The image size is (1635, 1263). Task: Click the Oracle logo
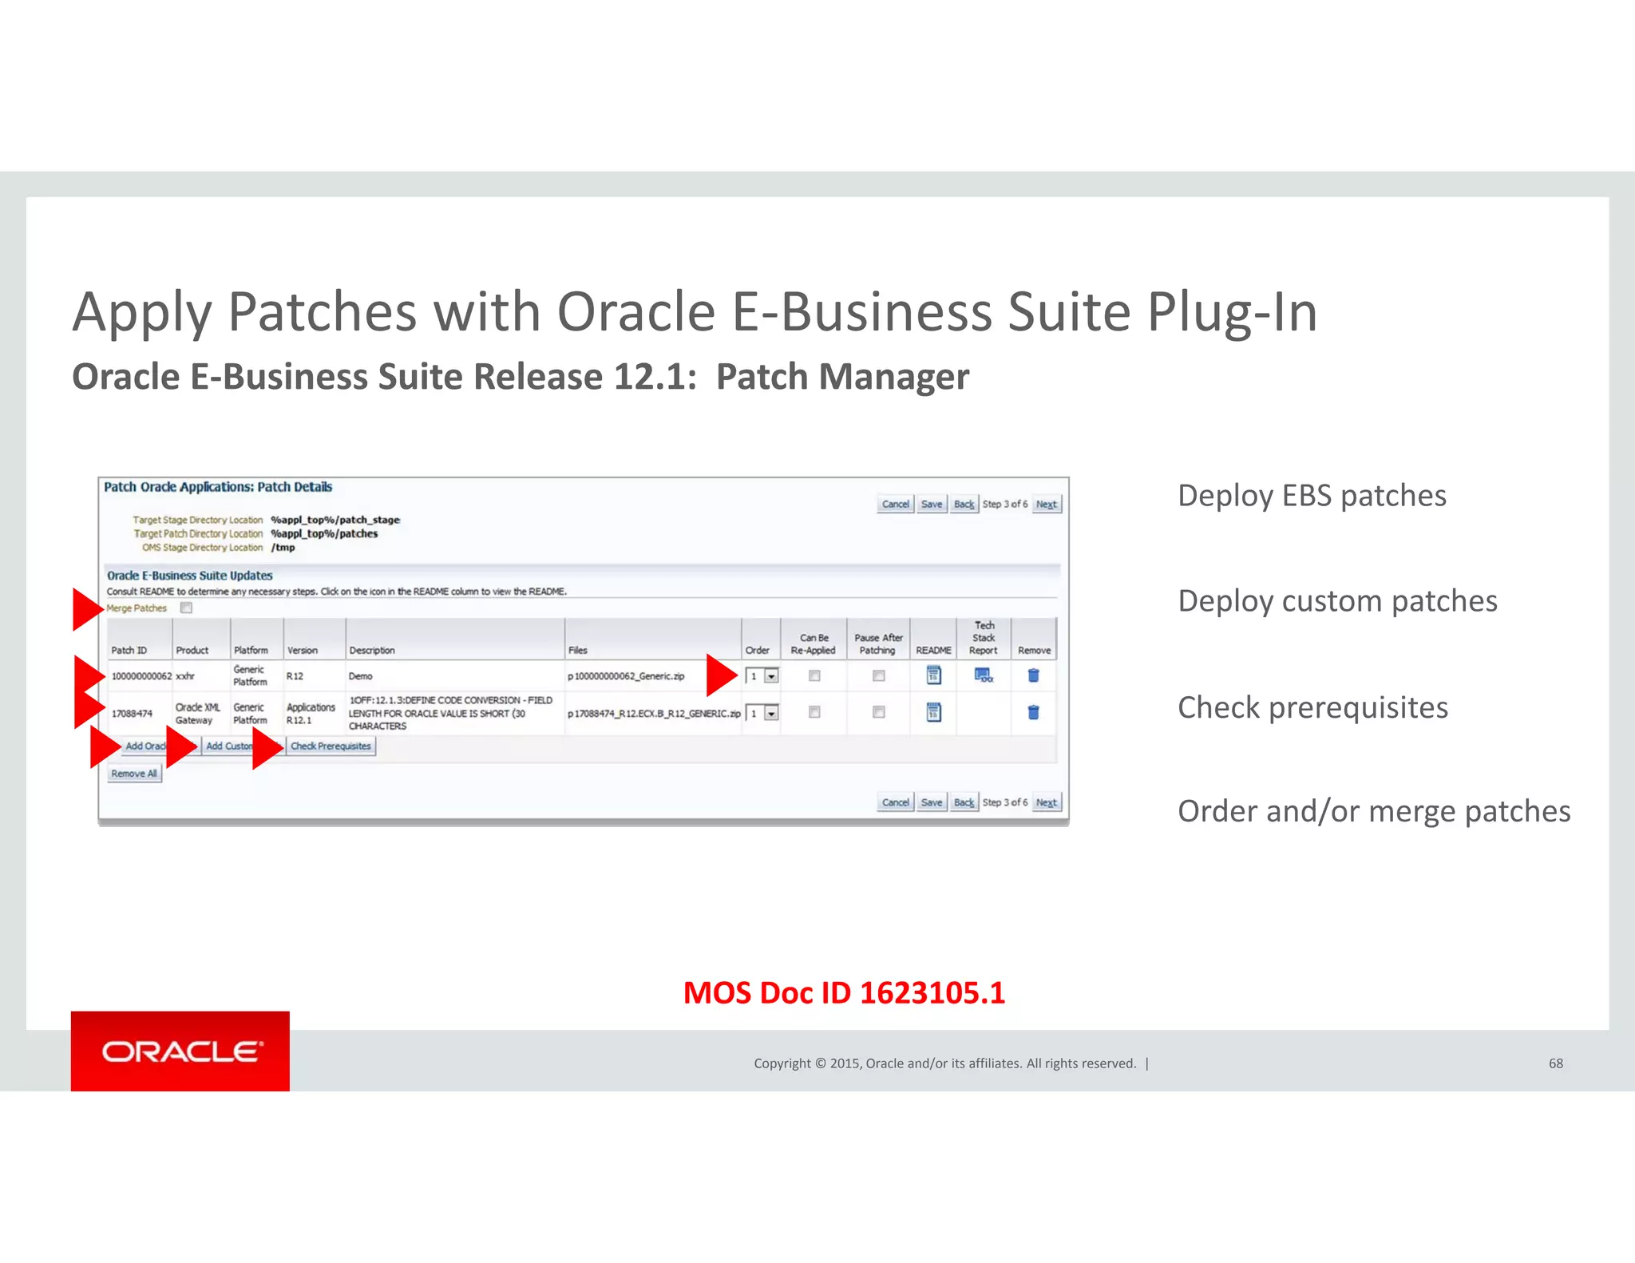(180, 1051)
